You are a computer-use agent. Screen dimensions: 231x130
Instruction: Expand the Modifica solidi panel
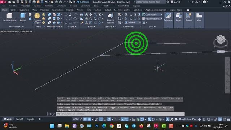55,27
